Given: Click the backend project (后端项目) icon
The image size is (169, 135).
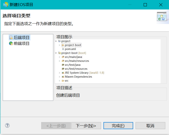Looking at the screenshot, I should click(11, 38).
